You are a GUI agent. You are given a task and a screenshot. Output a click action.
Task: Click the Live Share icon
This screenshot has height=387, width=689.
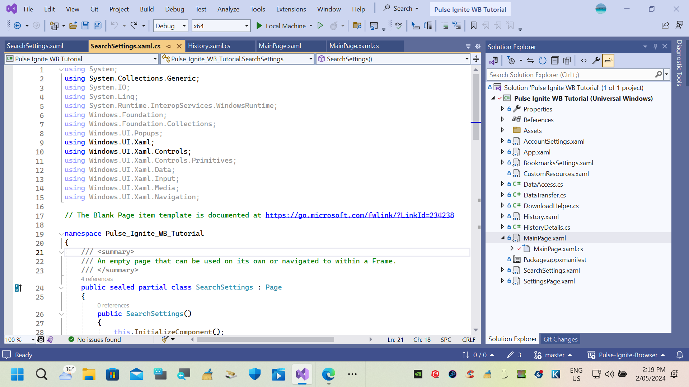tap(665, 25)
